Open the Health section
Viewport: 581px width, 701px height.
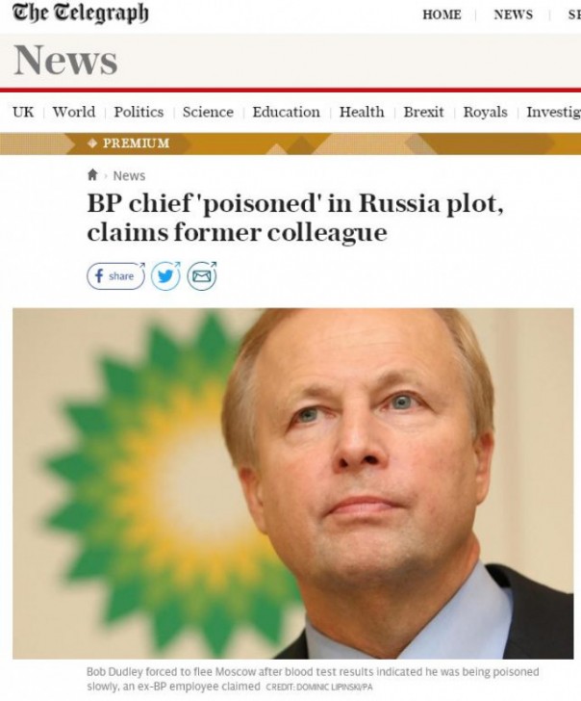(x=362, y=112)
